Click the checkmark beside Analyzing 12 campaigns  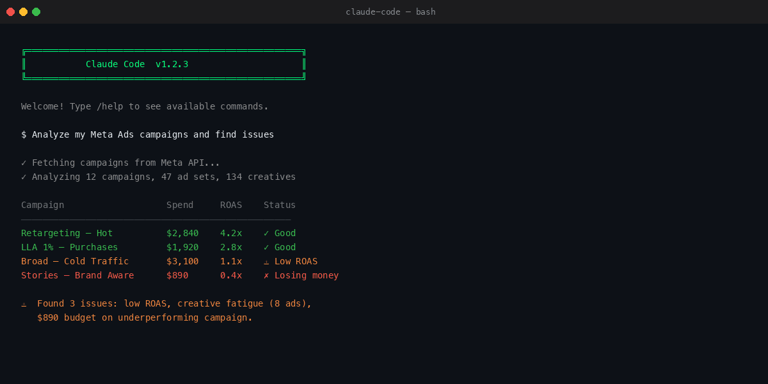point(24,177)
